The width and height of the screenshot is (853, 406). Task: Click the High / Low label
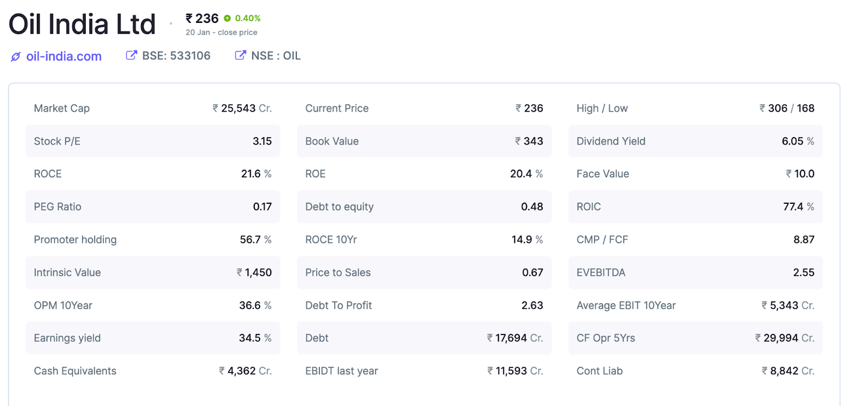click(x=602, y=108)
